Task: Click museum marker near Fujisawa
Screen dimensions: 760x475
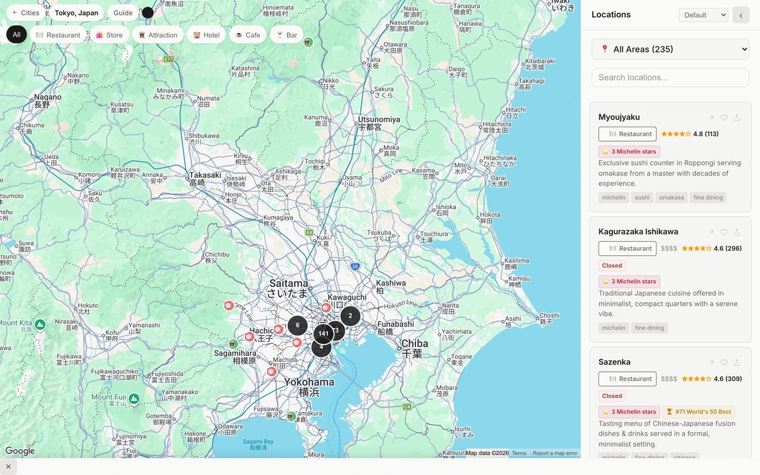Action: point(291,416)
